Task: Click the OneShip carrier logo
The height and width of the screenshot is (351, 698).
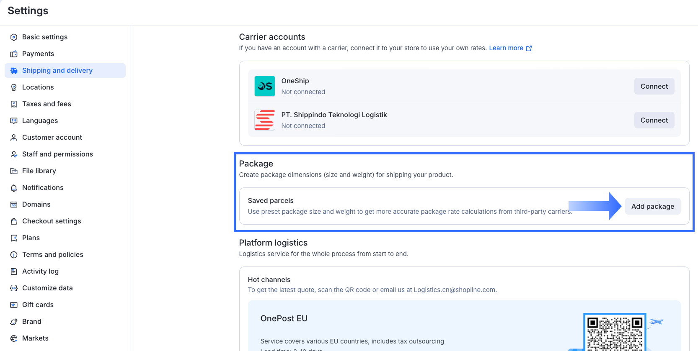Action: 265,86
